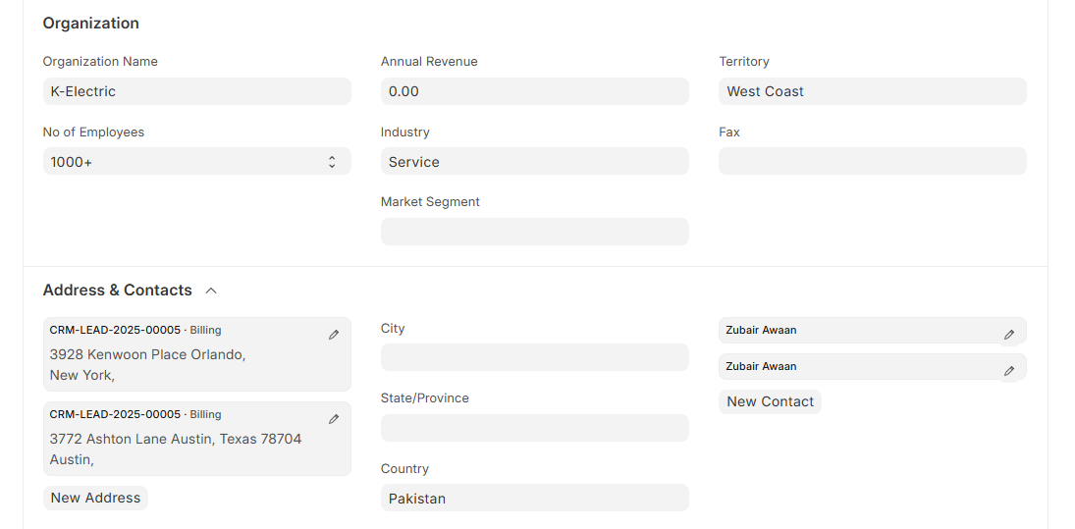The height and width of the screenshot is (529, 1075).
Task: Click pencil icon on upper Zubair Awaan contact
Action: (x=1008, y=335)
